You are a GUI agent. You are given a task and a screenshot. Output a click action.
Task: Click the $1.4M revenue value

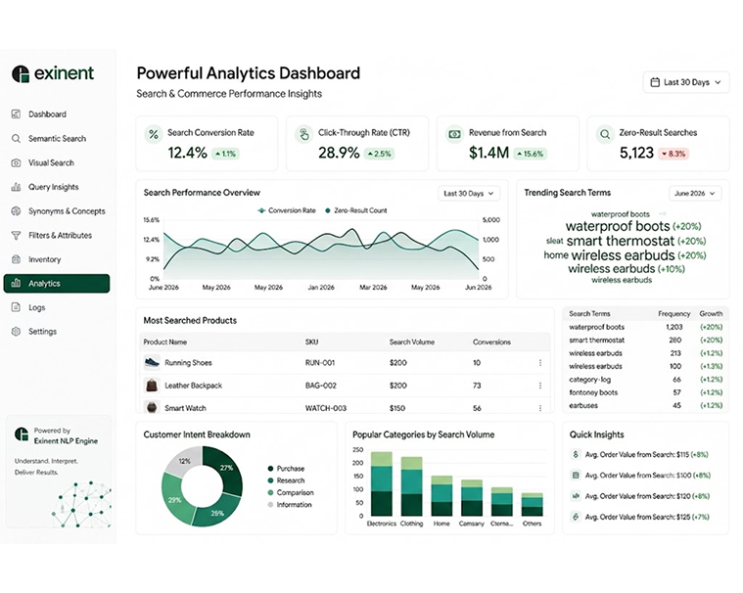click(488, 153)
